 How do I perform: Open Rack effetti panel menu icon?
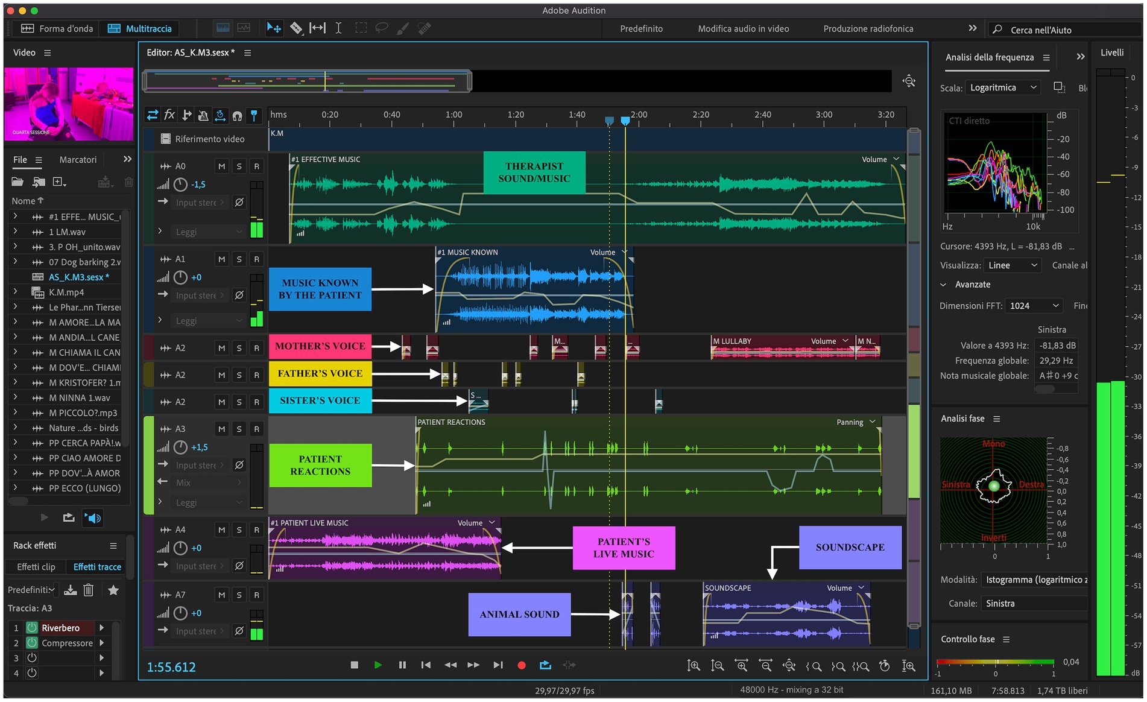pyautogui.click(x=113, y=545)
